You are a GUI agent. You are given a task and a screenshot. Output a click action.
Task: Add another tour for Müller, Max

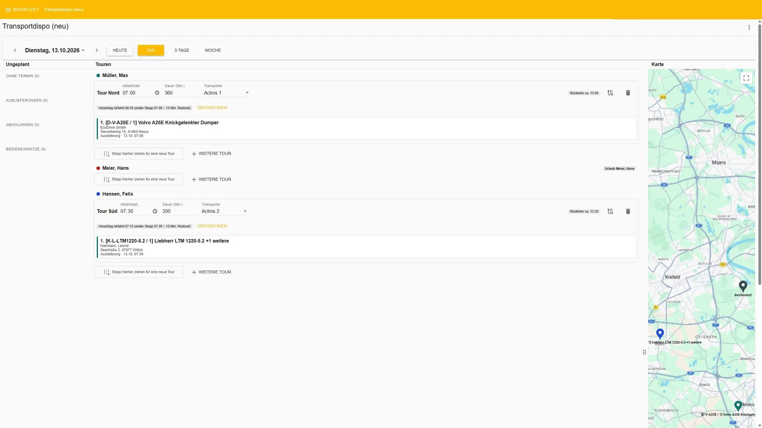point(211,153)
